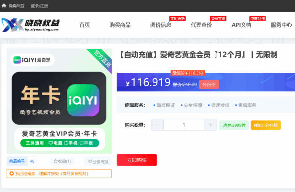The height and width of the screenshot is (192, 295).
Task: Open 代理查价 in the navigation
Action: point(201,25)
